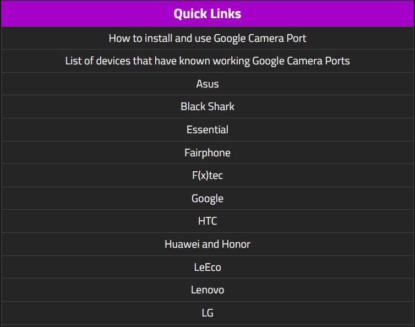Open List of devices with working Camera Ports

click(207, 61)
